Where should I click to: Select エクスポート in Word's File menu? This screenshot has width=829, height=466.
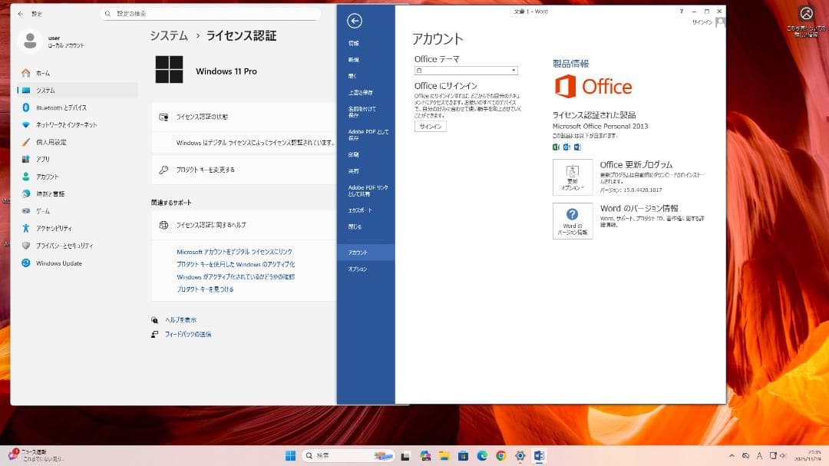click(x=362, y=210)
